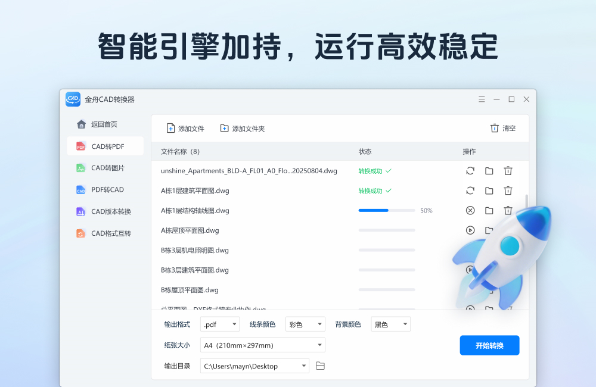Delete the unshine_Apartments file row
596x387 pixels.
pos(508,171)
